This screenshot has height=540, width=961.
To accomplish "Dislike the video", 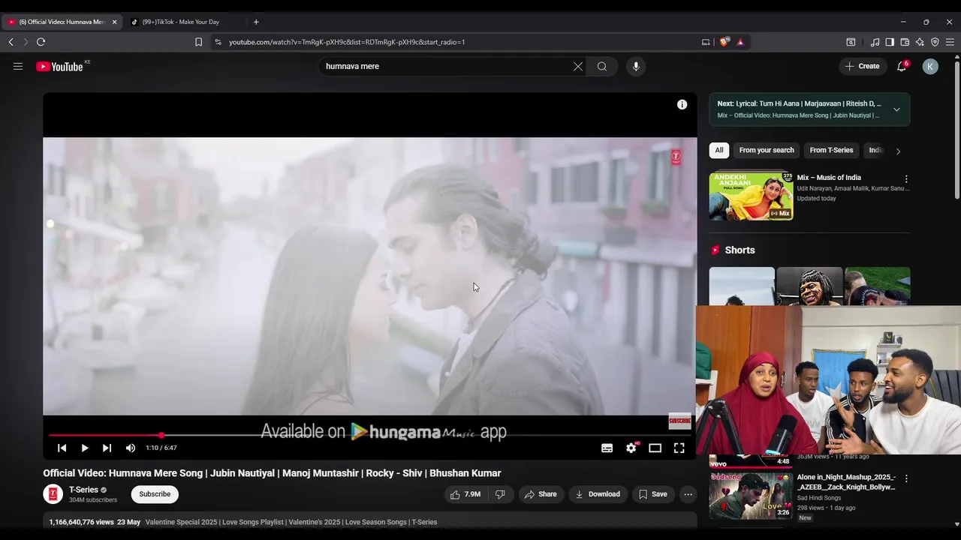I will [x=500, y=494].
